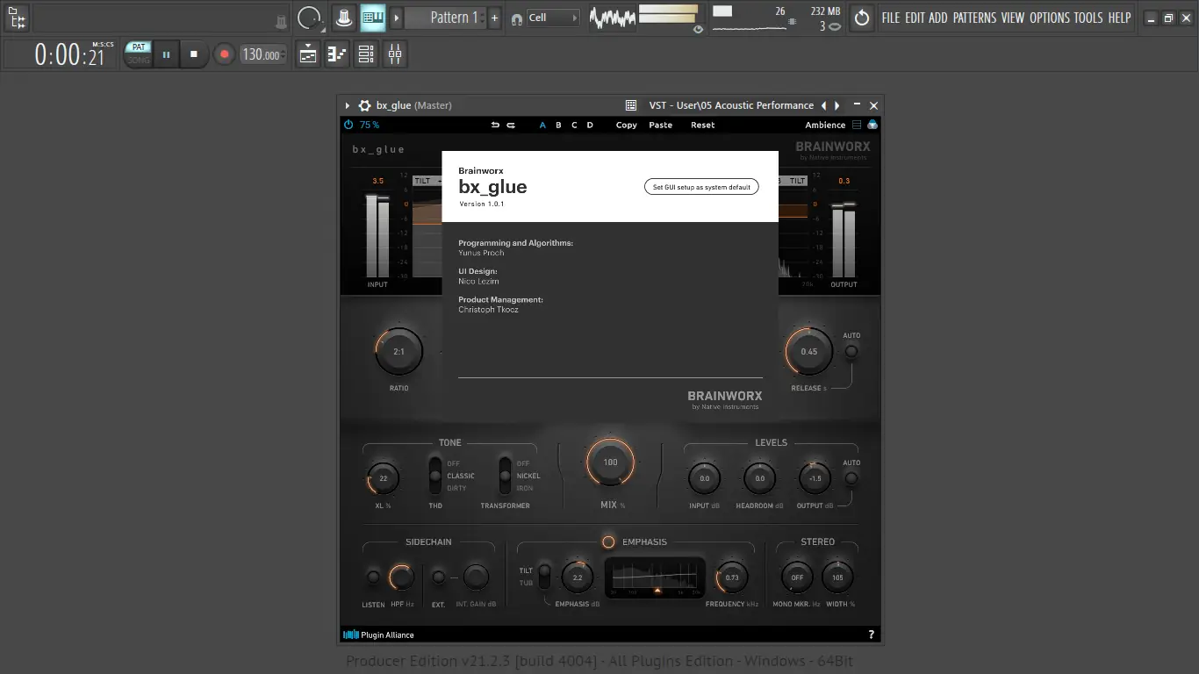Open the Channel rack view
Screen dimensions: 1199x674
click(366, 54)
